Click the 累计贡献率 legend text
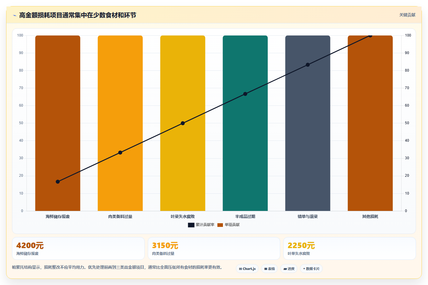This screenshot has width=428, height=285. tap(205, 225)
